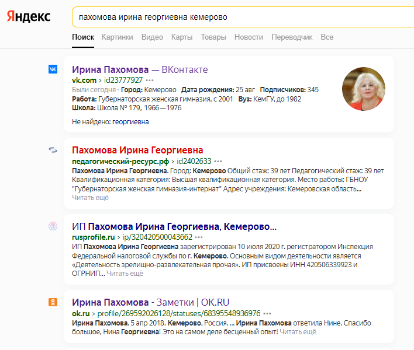
Task: Open the Карты tab
Action: click(x=182, y=37)
